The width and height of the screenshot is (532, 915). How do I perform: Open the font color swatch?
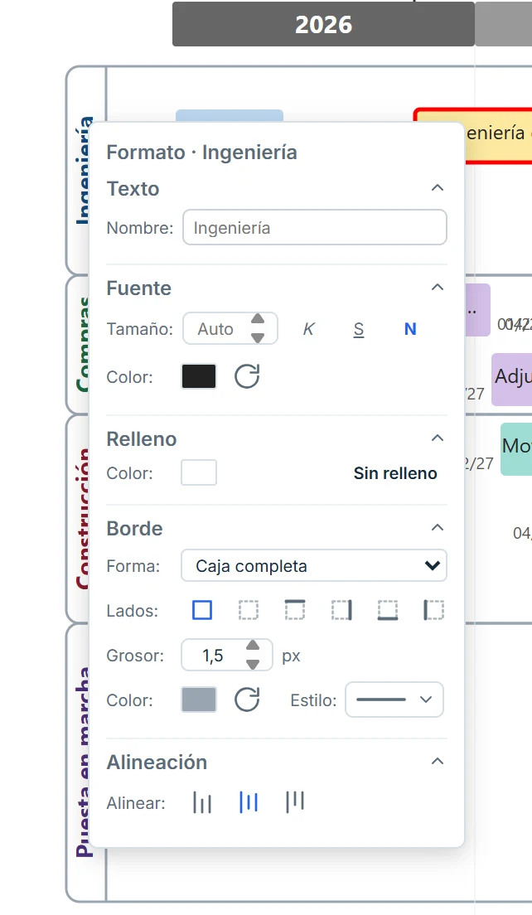pyautogui.click(x=199, y=376)
